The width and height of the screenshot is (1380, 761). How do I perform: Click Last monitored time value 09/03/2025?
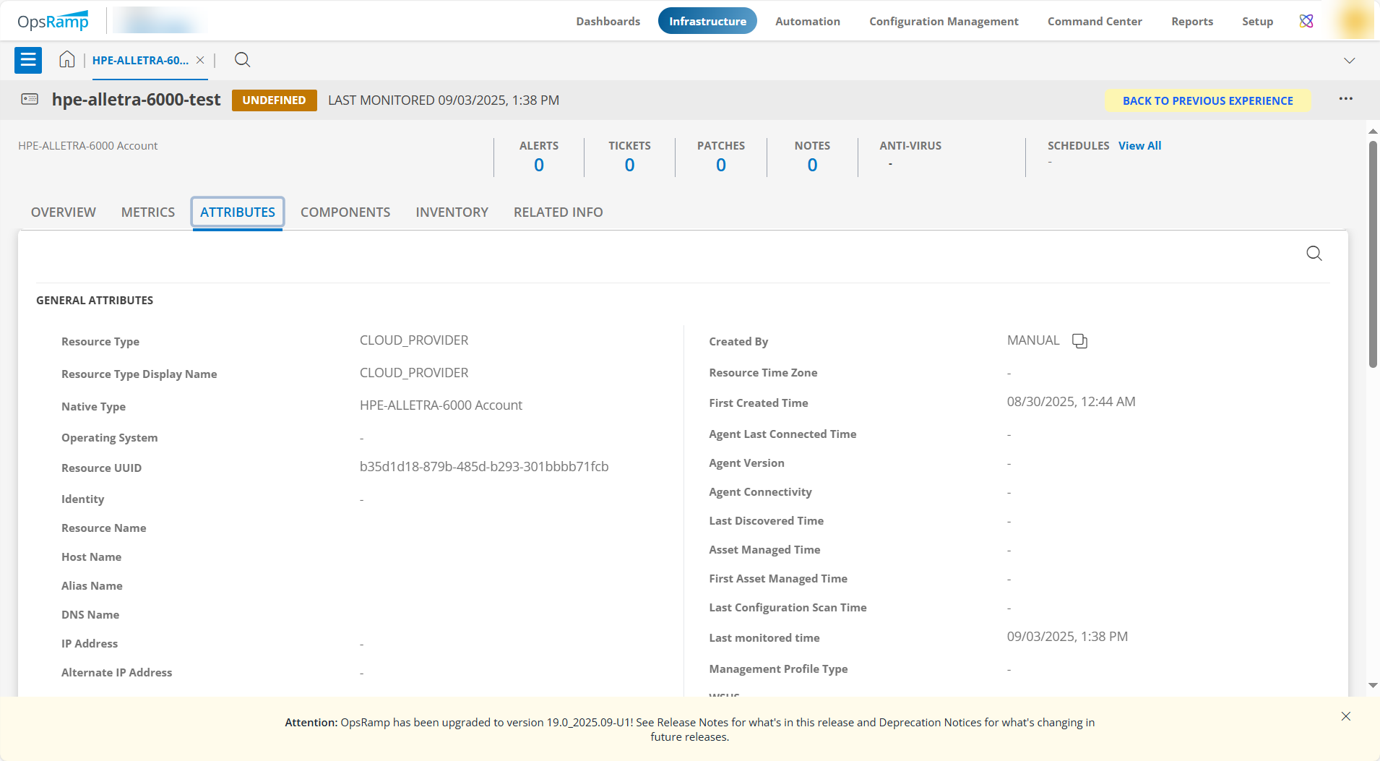[x=1067, y=637]
